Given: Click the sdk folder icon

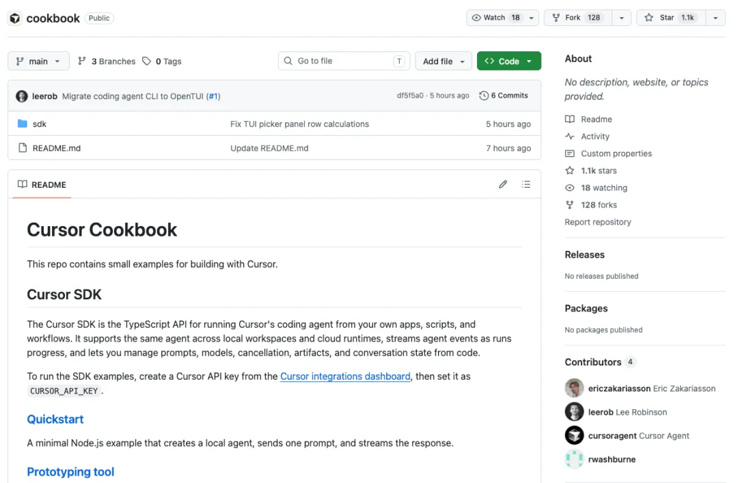Looking at the screenshot, I should pyautogui.click(x=22, y=124).
